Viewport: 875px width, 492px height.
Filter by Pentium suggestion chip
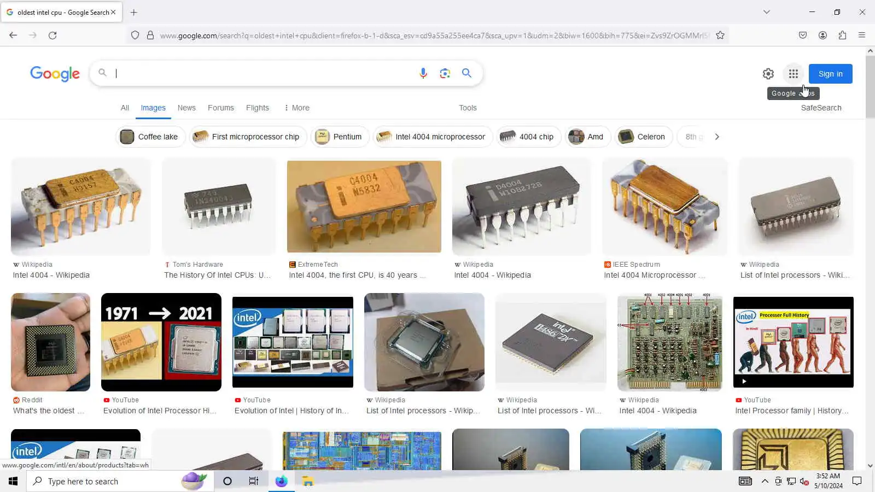pos(340,137)
